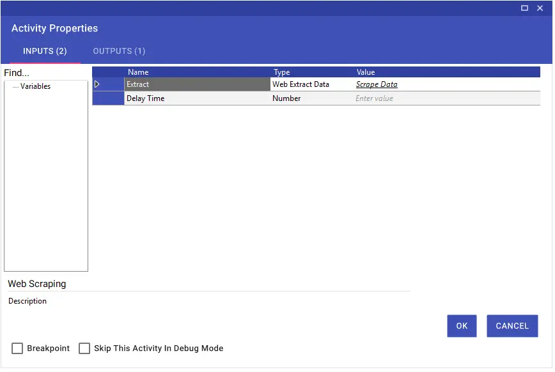Image resolution: width=555 pixels, height=372 pixels.
Task: Click the Web Scraping activity name field
Action: (209, 284)
